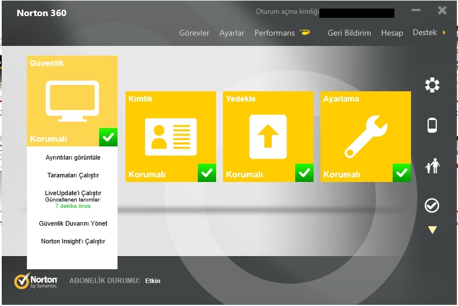Click the Etkin subscription status text
This screenshot has width=458, height=306.
pyautogui.click(x=153, y=281)
